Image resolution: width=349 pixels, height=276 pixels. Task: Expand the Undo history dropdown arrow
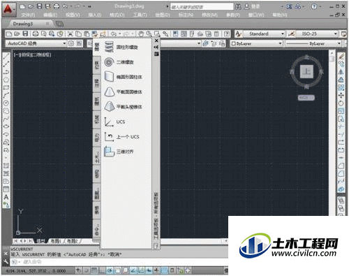tap(120, 34)
